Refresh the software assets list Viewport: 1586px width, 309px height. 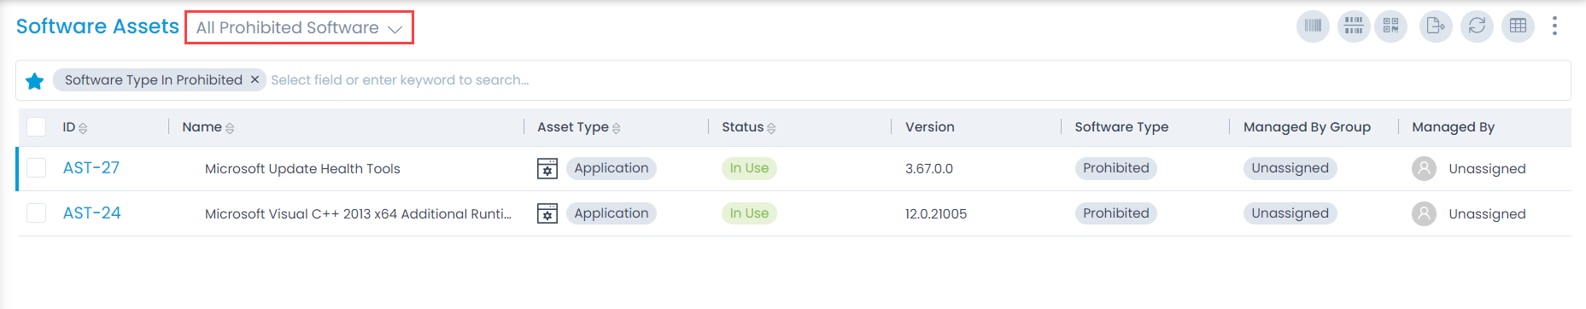(x=1477, y=26)
